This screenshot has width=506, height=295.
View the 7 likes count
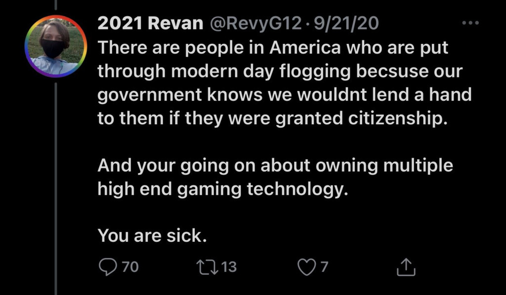[324, 267]
